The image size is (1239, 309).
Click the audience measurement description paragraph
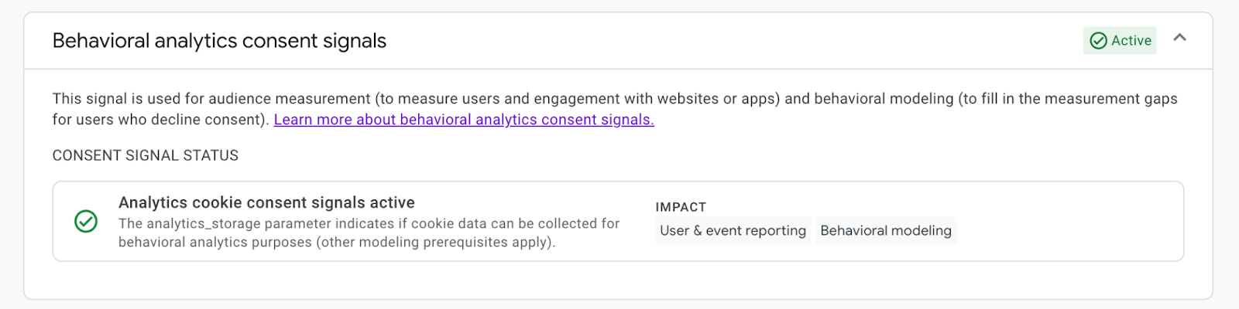542,99
